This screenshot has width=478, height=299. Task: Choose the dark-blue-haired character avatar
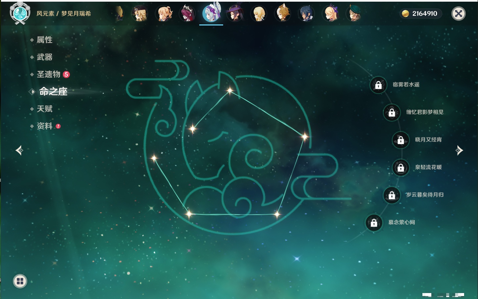coord(306,14)
